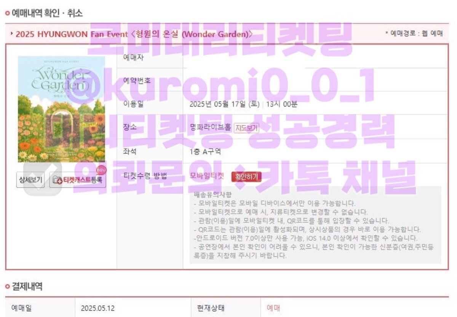Viewport: 457px width, 317px height.
Task: Click the 예매 current status text
Action: (x=273, y=308)
